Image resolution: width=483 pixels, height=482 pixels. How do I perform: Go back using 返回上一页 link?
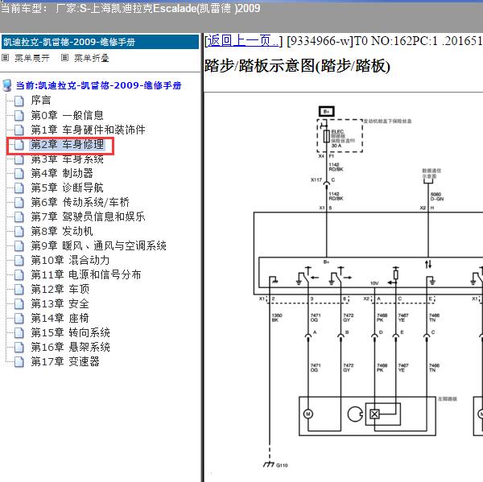pos(243,41)
